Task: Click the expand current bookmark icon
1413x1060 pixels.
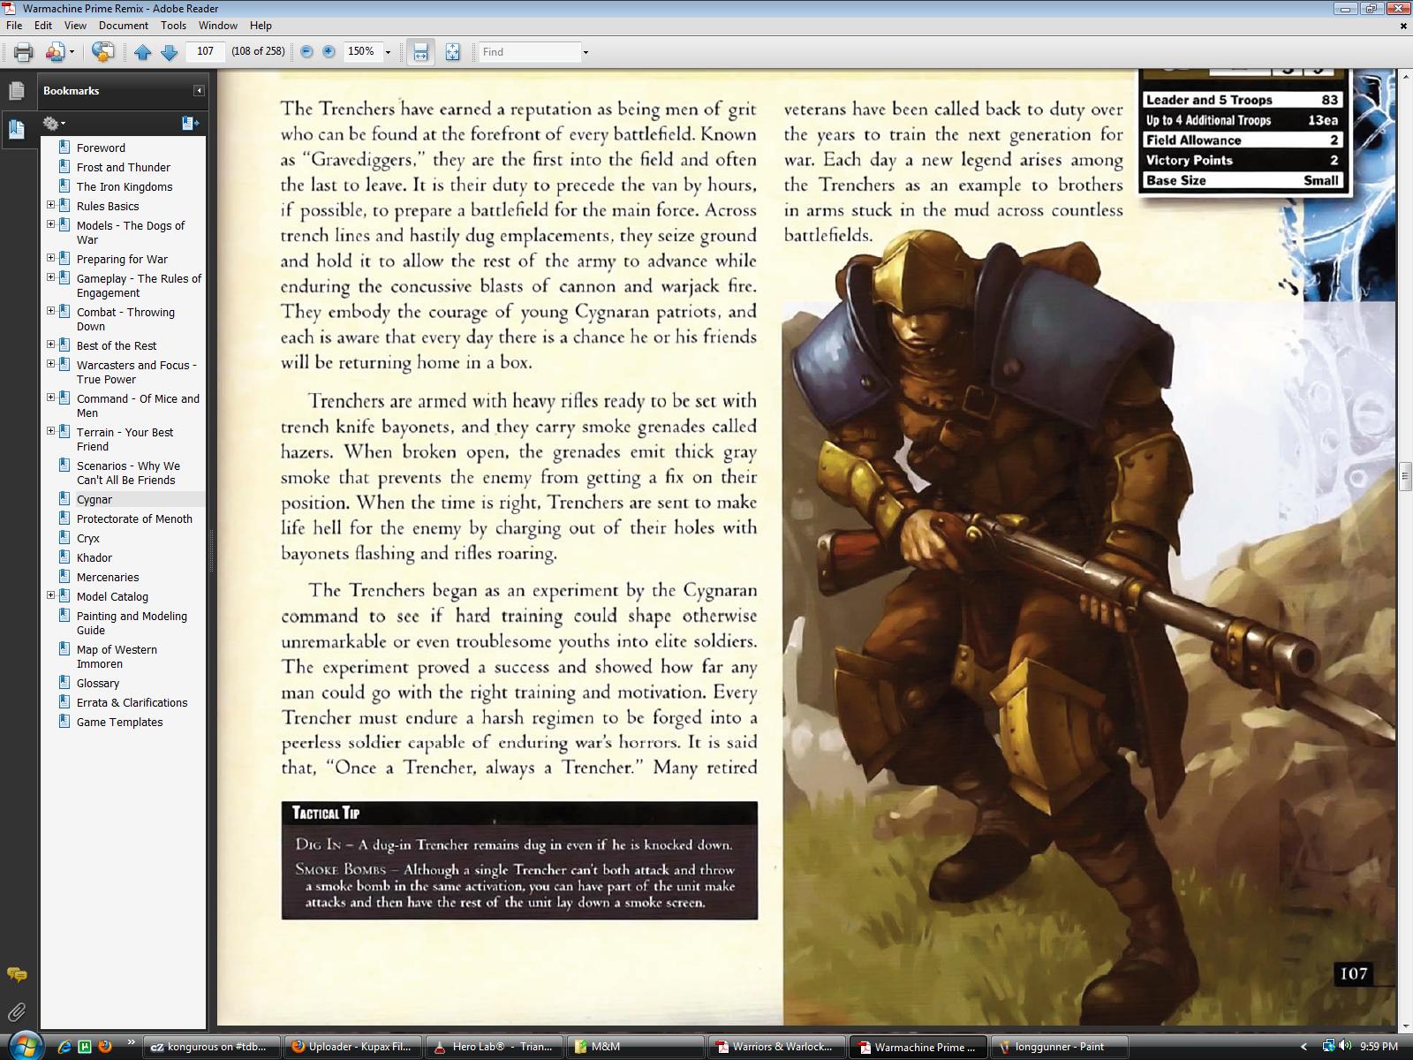Action: [x=190, y=124]
